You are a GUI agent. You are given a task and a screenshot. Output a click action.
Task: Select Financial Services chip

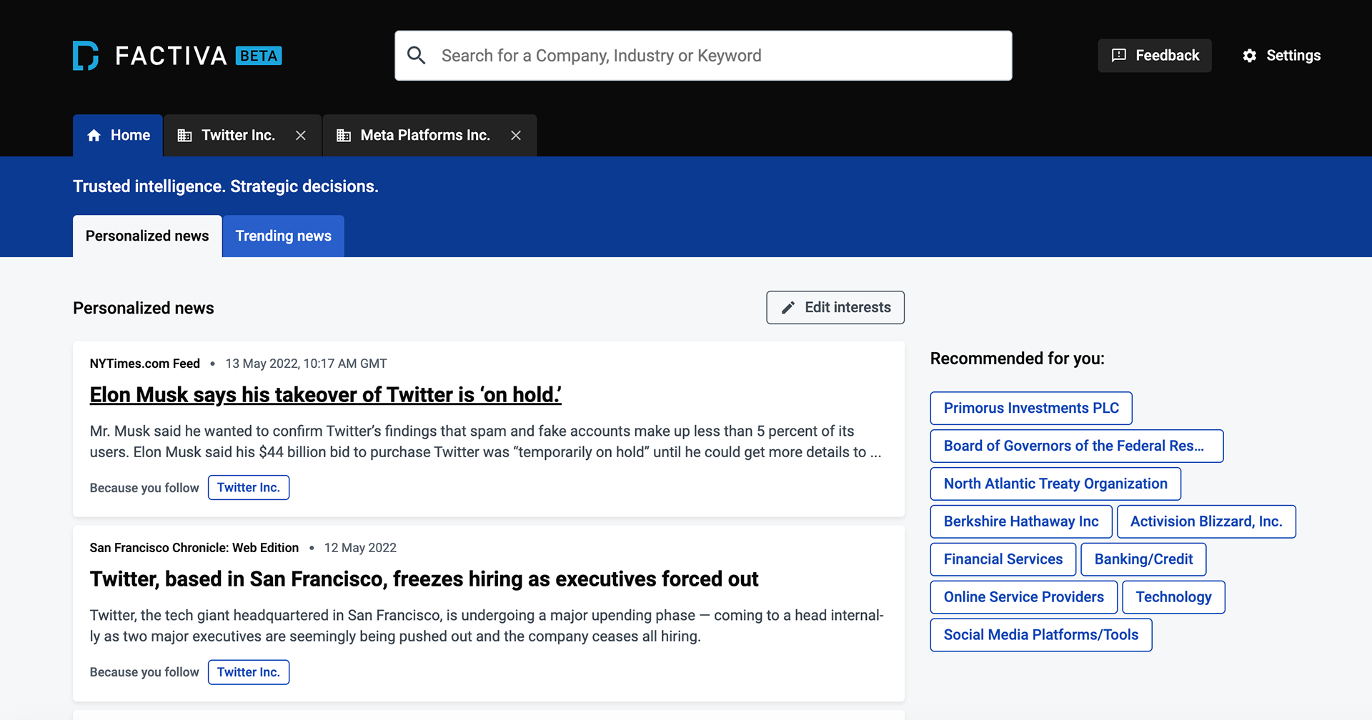point(1003,559)
